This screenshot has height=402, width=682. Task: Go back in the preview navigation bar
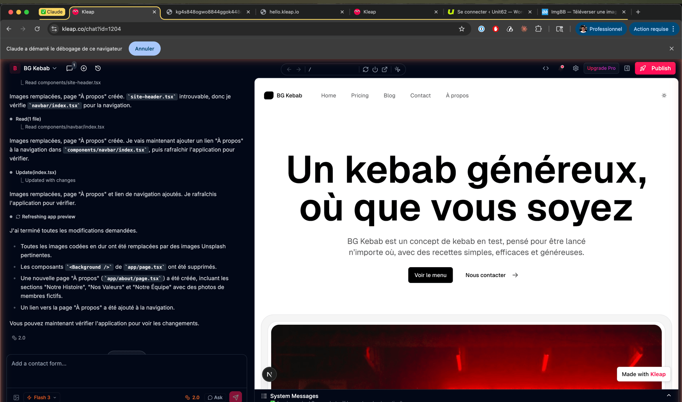[x=289, y=69]
